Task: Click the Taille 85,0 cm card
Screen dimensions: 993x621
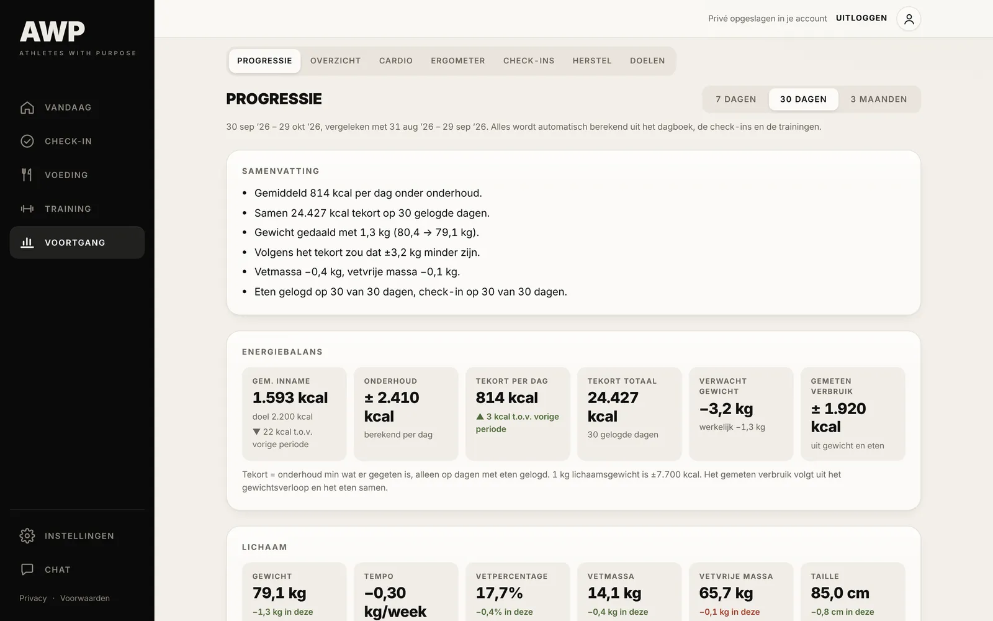Action: click(853, 592)
